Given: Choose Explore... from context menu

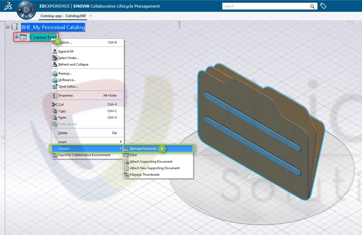Looking at the screenshot, I should (x=88, y=42).
